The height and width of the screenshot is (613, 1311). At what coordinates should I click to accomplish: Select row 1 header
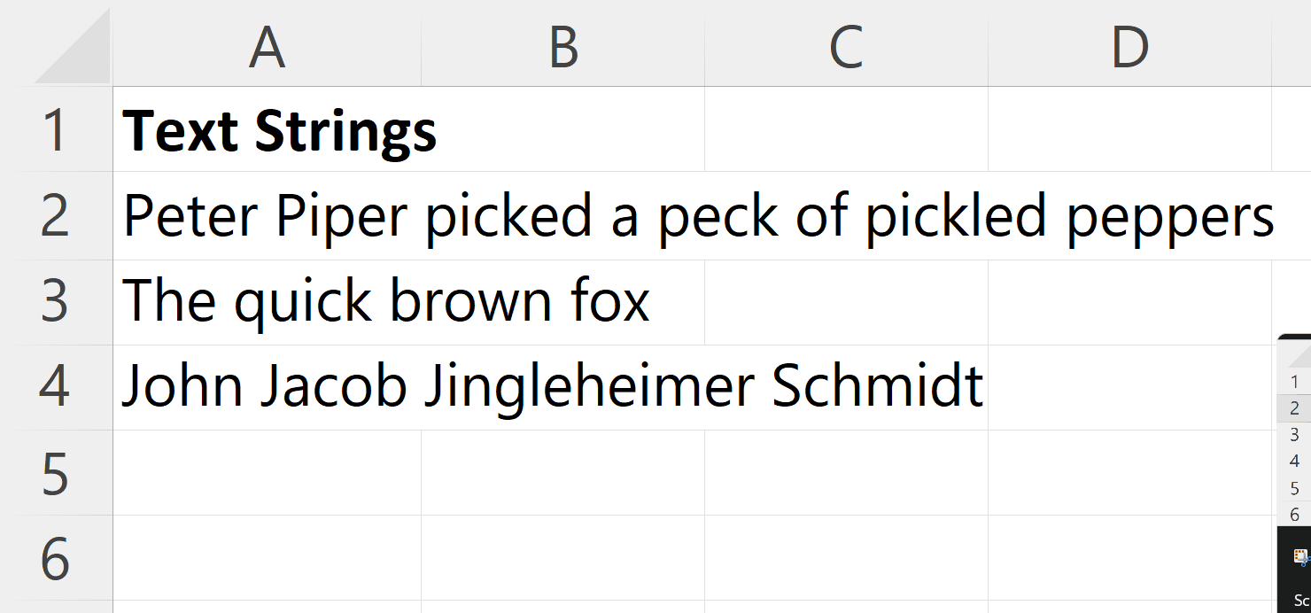point(56,129)
